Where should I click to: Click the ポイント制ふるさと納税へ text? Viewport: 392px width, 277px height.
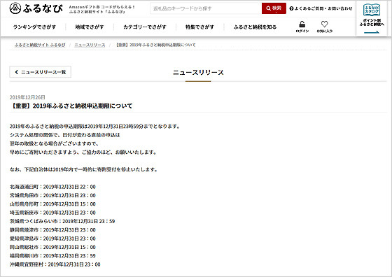(x=372, y=22)
